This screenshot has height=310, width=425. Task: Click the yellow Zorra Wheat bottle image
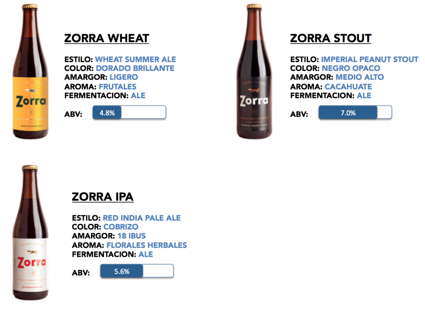(x=30, y=72)
